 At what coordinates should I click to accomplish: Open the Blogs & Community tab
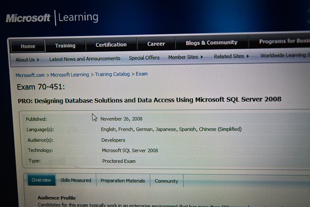tap(211, 43)
